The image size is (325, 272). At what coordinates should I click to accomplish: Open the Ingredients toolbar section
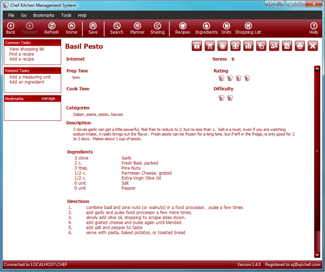point(206,29)
